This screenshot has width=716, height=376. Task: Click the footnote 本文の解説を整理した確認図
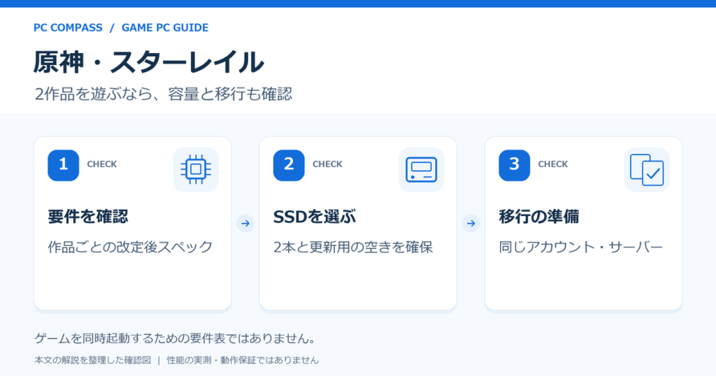click(93, 360)
